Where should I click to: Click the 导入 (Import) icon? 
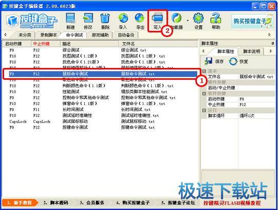123,21
